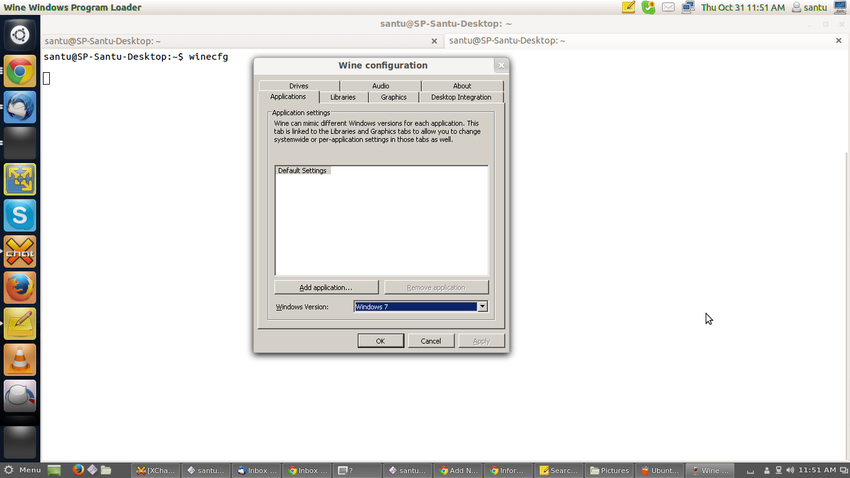Click the Add application button
Screen dimensions: 850x478
pyautogui.click(x=326, y=288)
